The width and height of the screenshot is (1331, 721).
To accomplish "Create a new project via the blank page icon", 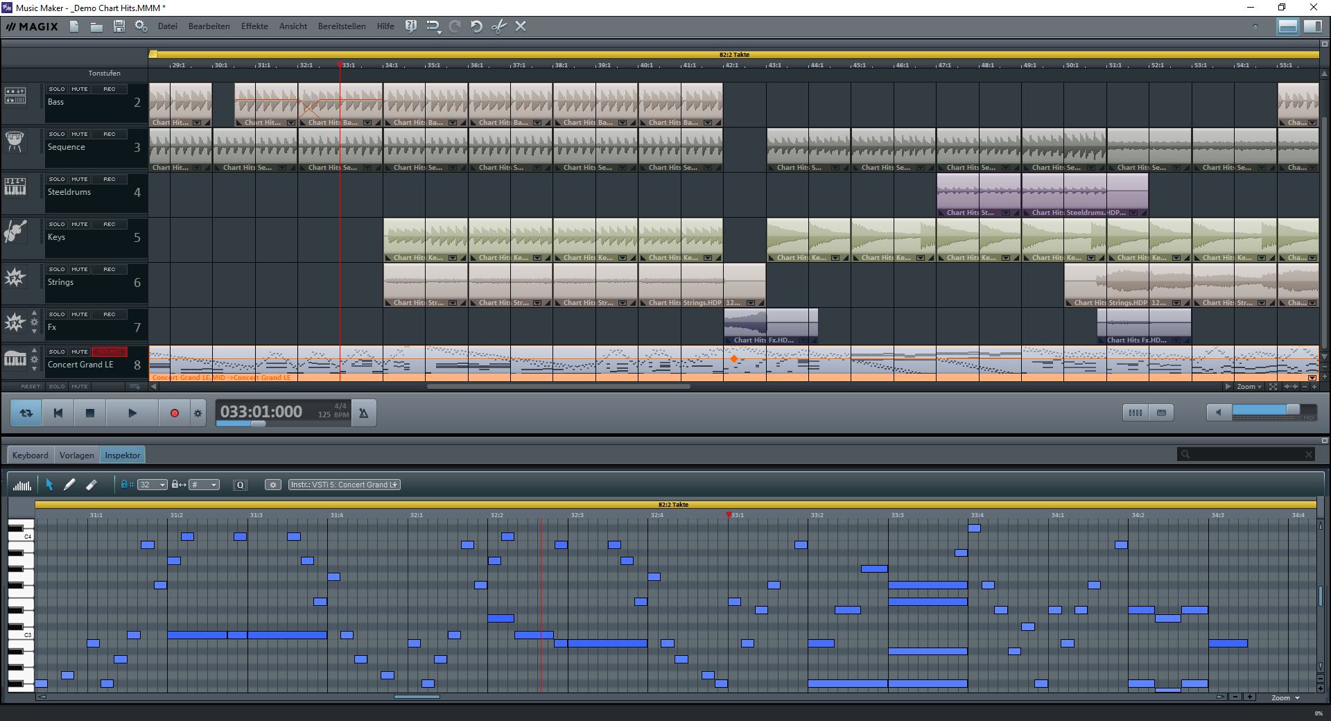I will click(x=74, y=26).
